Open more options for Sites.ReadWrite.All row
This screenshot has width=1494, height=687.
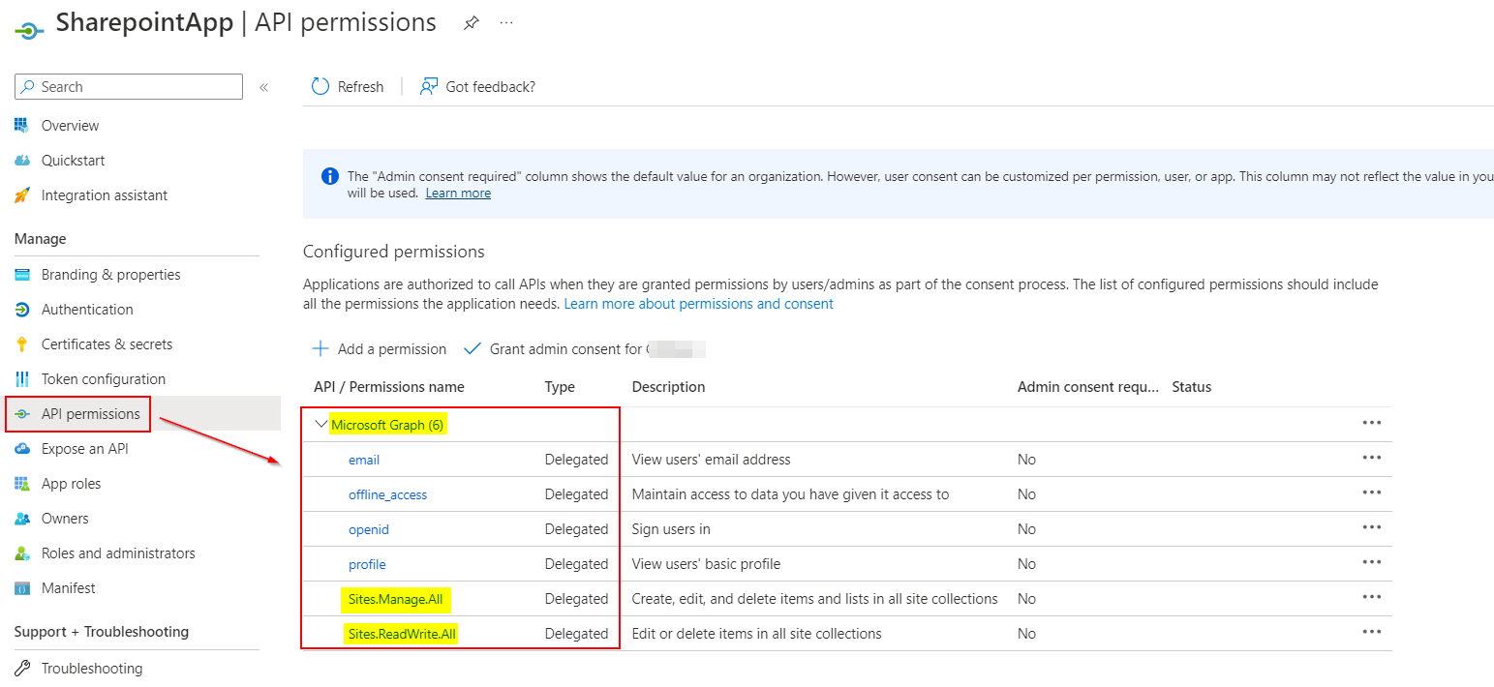[1371, 633]
